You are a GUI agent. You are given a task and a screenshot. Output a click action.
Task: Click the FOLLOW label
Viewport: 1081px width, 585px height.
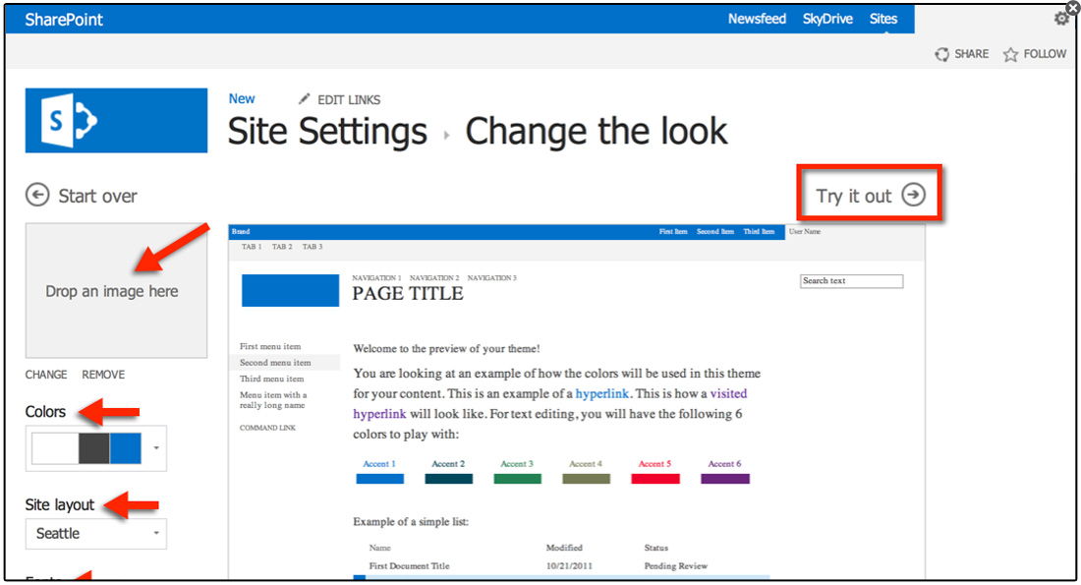(x=1045, y=54)
